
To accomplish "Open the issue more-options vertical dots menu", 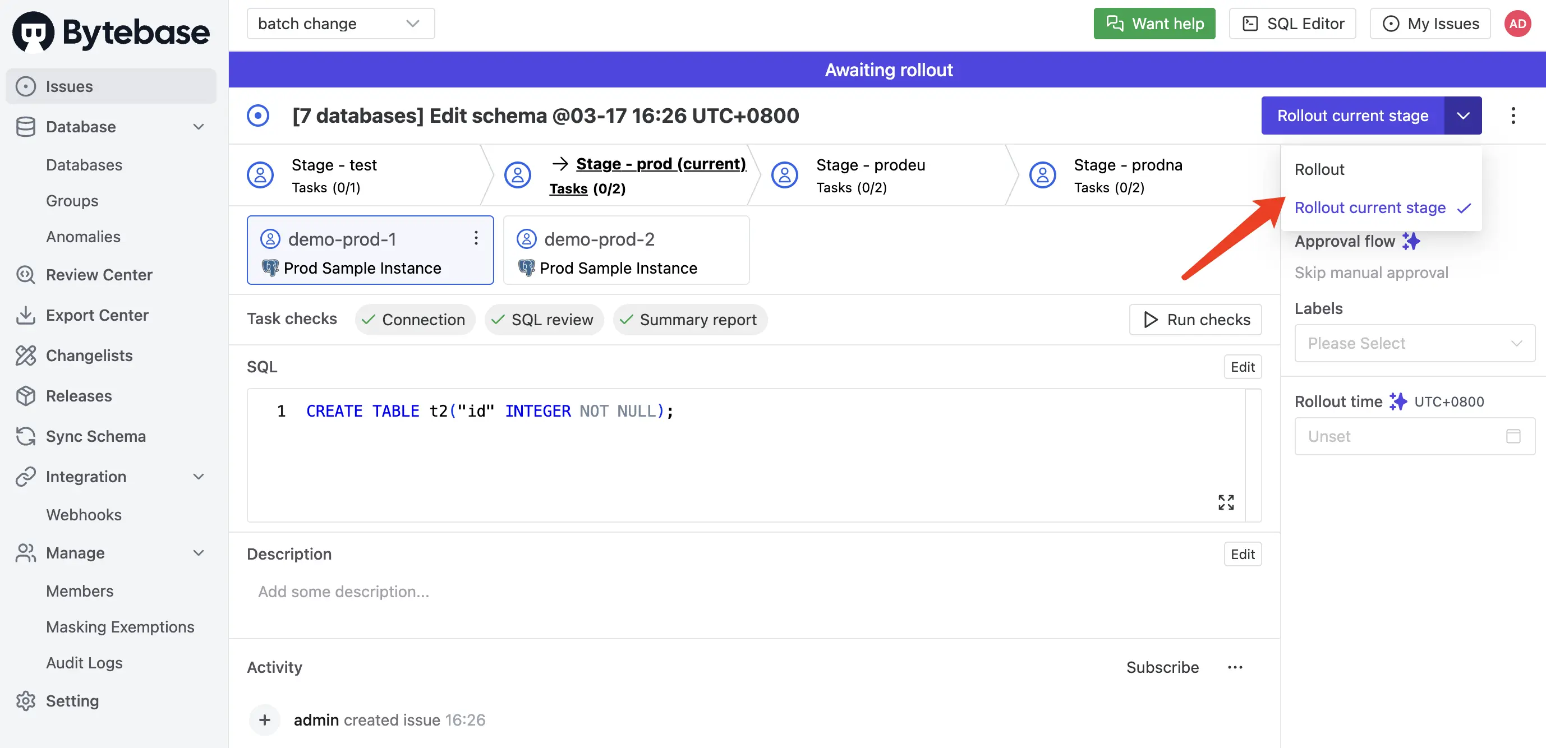I will pos(1512,115).
